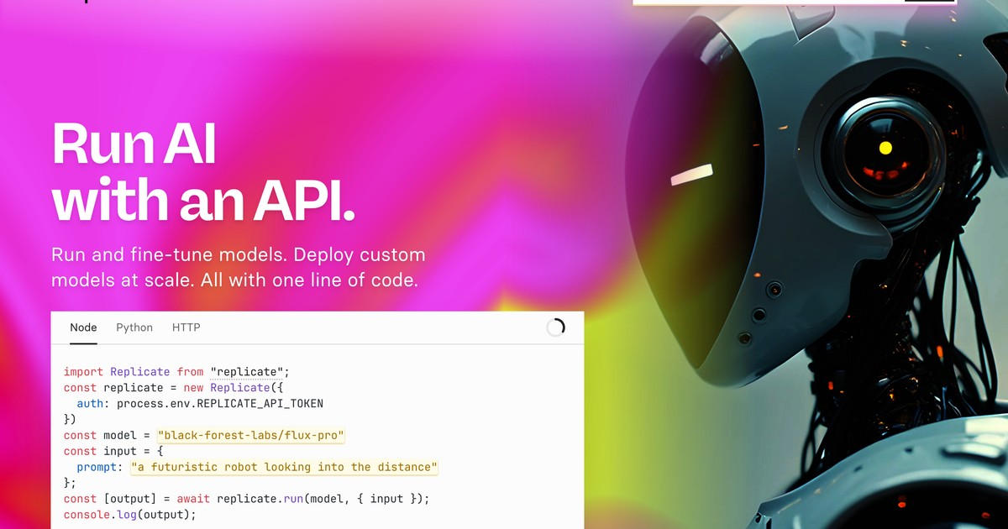The height and width of the screenshot is (529, 1008).
Task: Open the HTTP code tab
Action: click(x=186, y=327)
